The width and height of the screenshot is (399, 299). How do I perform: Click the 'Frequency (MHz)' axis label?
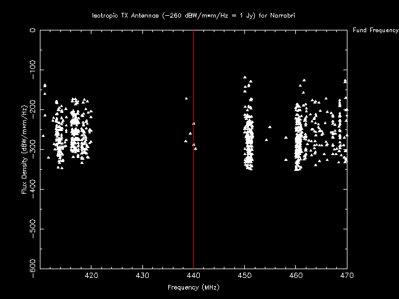click(x=193, y=287)
